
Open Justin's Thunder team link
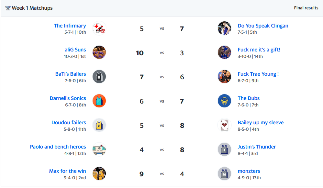[x=257, y=147]
